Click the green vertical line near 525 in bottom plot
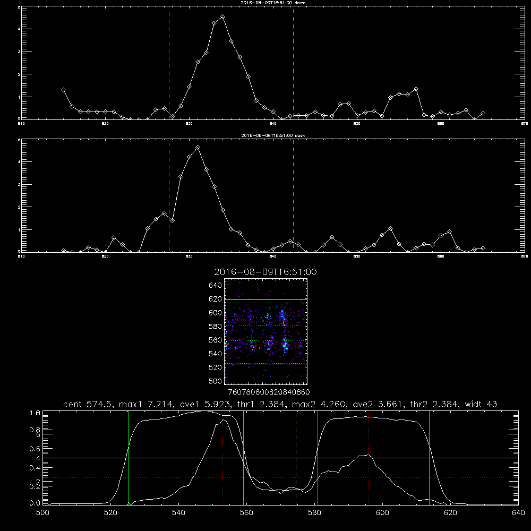531x531 pixels. (129, 458)
